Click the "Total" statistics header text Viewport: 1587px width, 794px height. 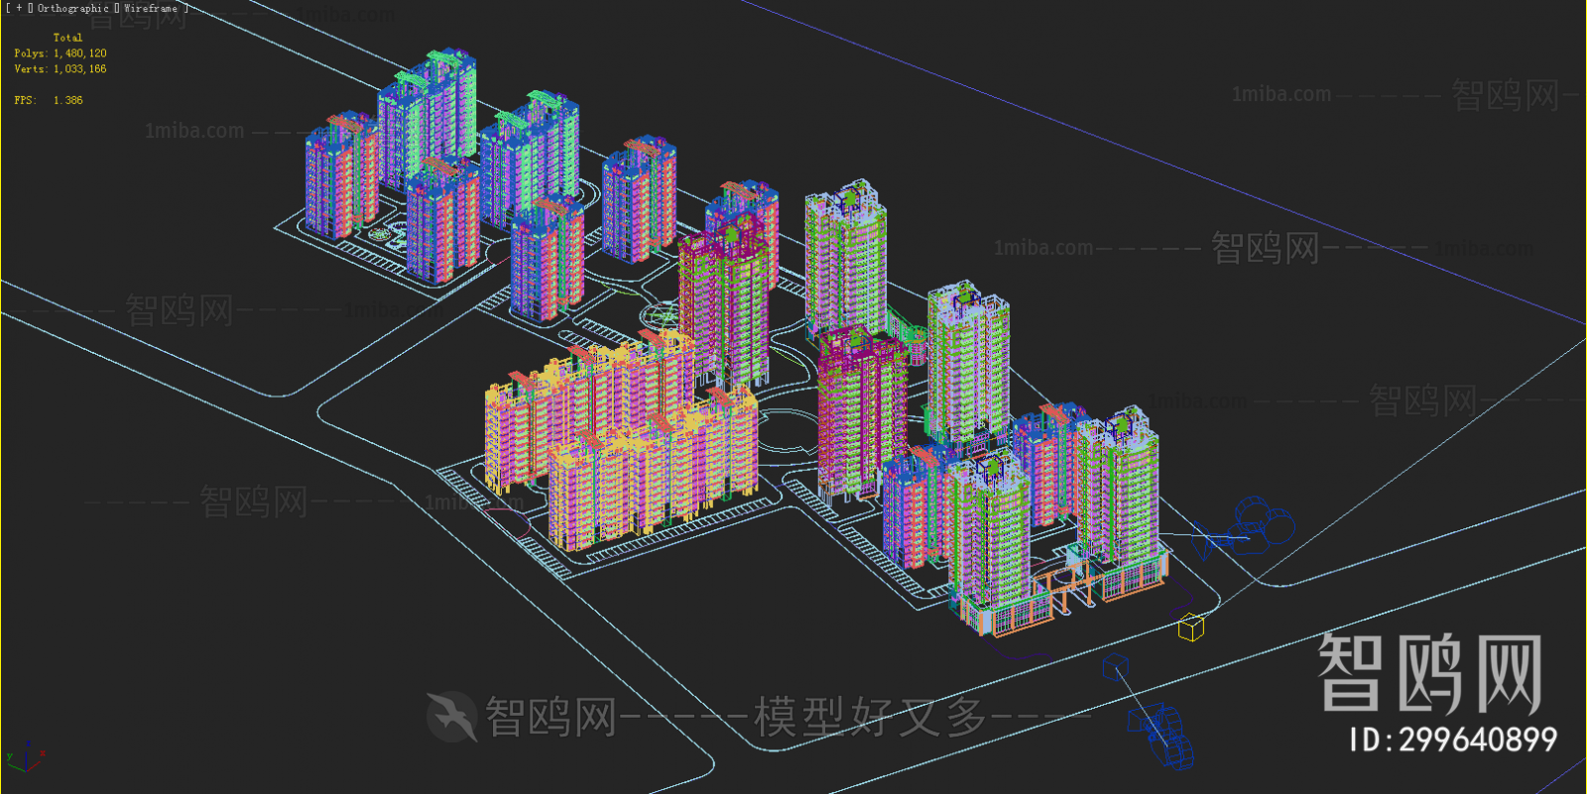click(x=67, y=38)
